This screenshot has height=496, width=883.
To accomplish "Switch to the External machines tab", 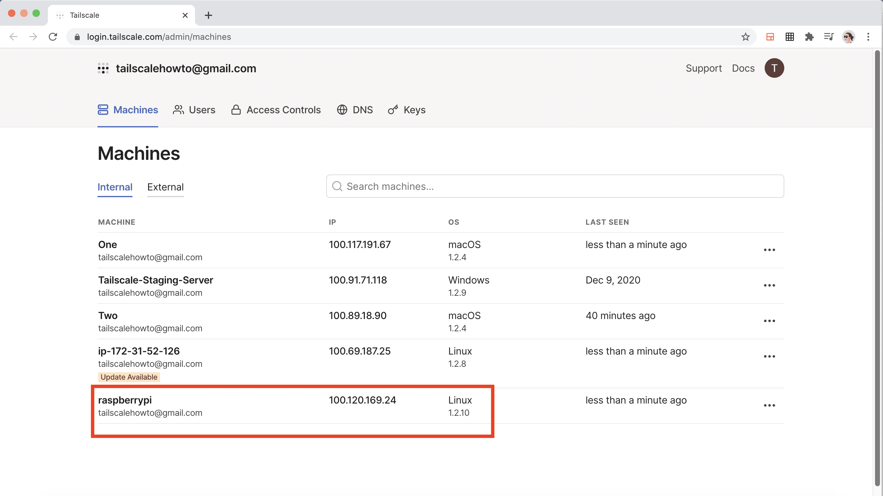I will [165, 186].
